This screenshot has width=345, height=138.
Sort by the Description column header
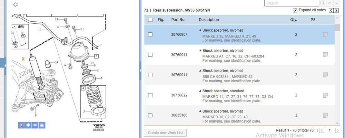pos(209,20)
